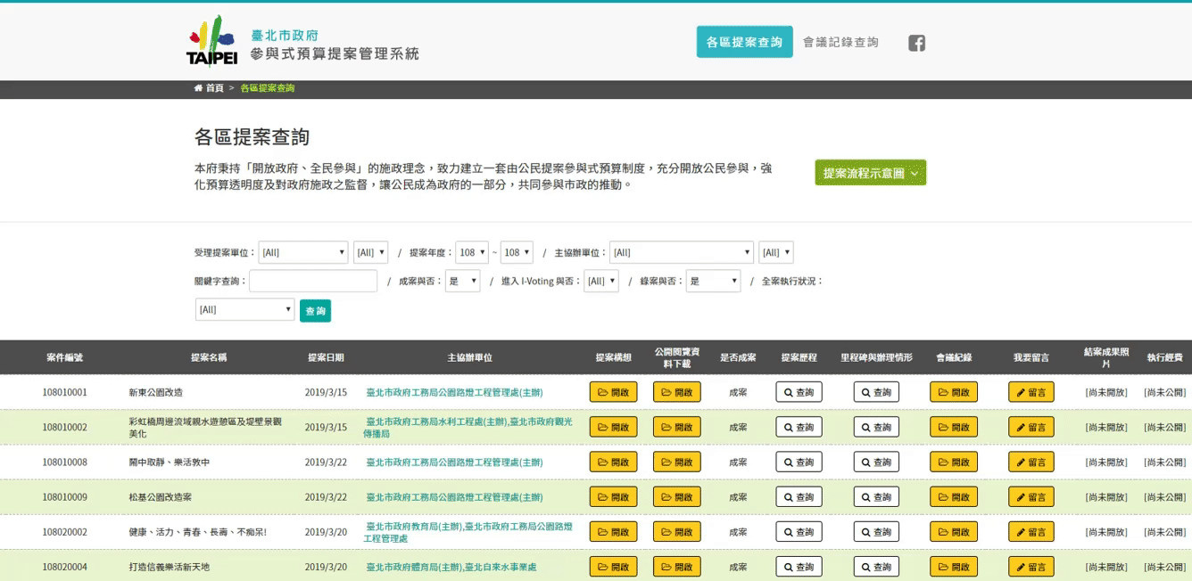Query 提案歷程 for case 108010009
1192x581 pixels.
799,496
